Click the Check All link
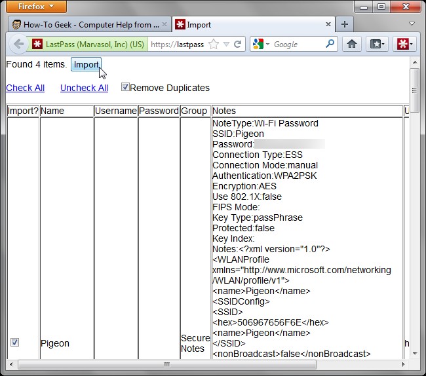 26,88
